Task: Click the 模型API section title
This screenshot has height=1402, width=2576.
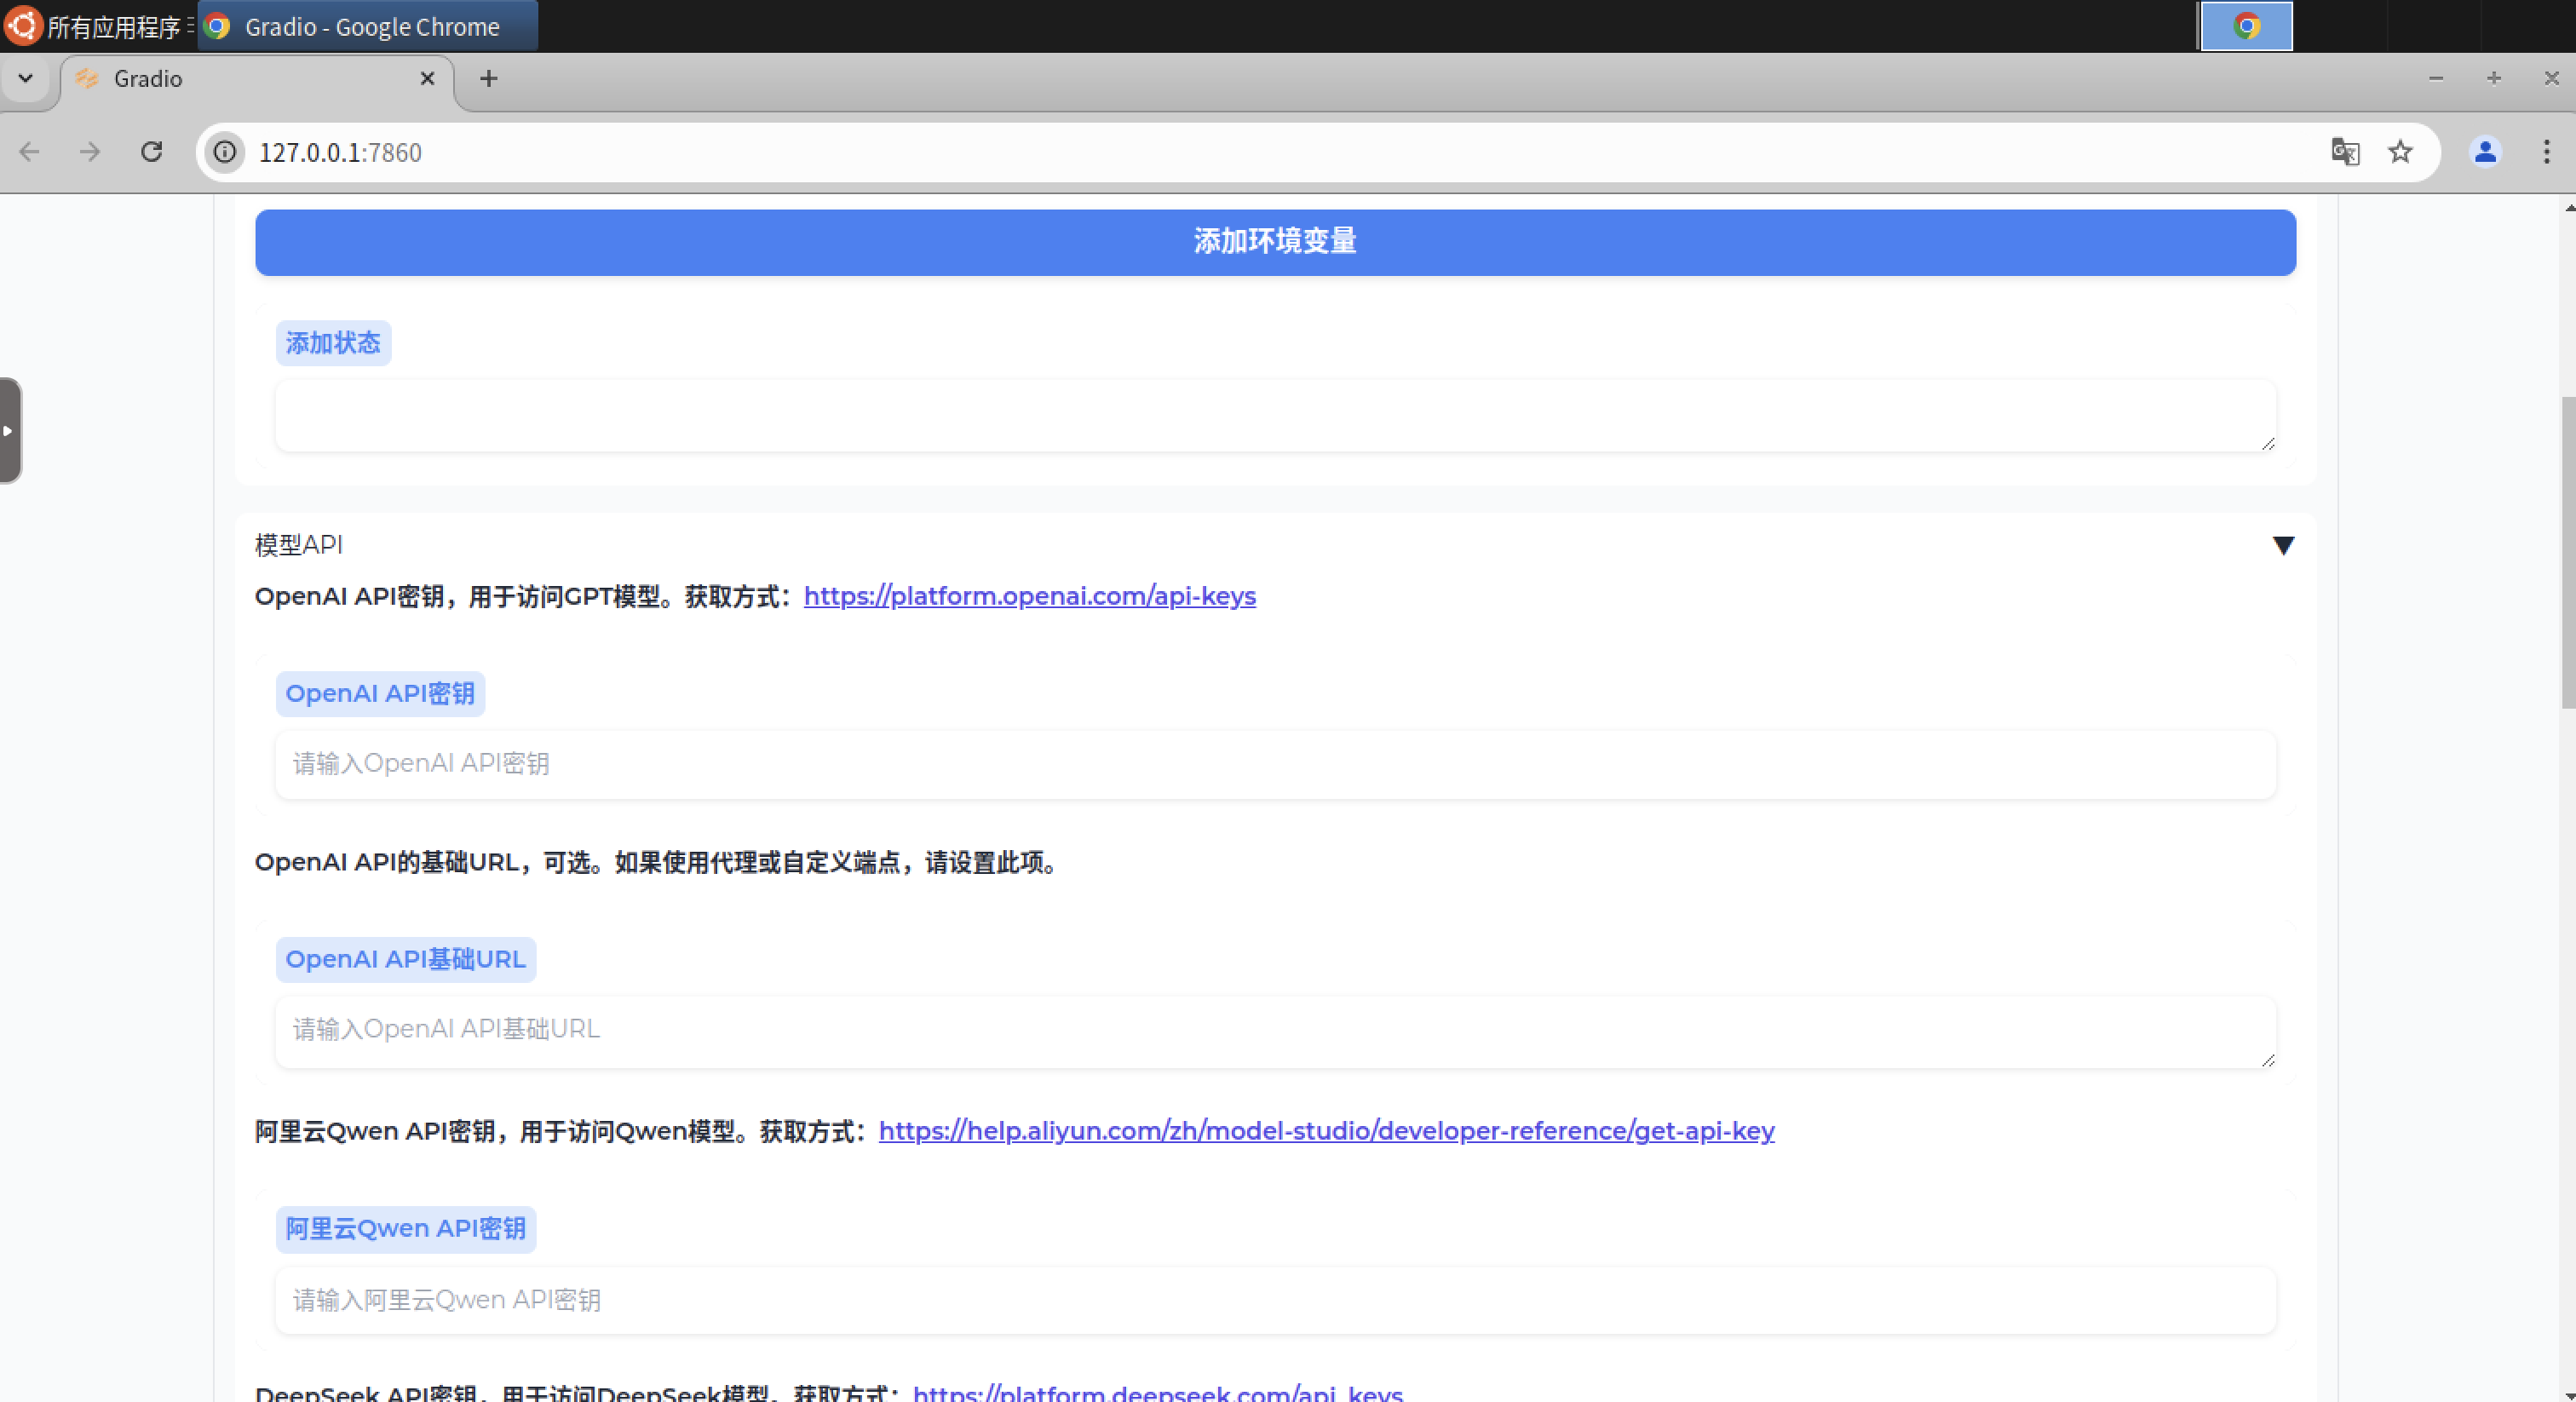Action: [x=298, y=545]
